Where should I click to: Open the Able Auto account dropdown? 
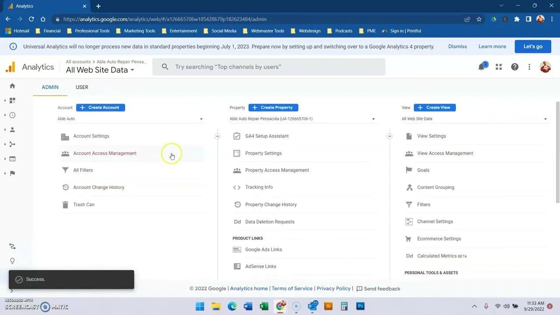(131, 119)
